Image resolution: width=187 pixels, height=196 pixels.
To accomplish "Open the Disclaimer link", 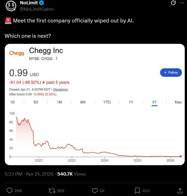I will (x=61, y=90).
